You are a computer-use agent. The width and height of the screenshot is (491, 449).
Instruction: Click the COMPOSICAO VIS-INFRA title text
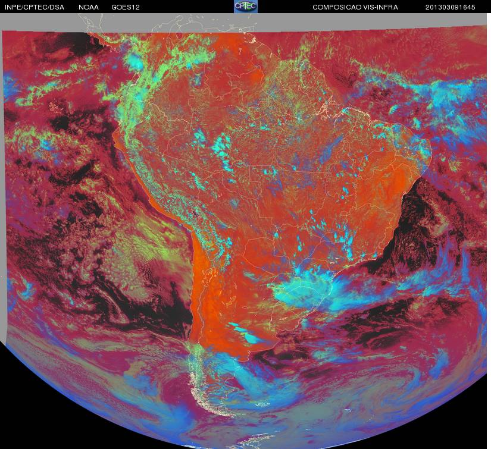click(x=355, y=7)
